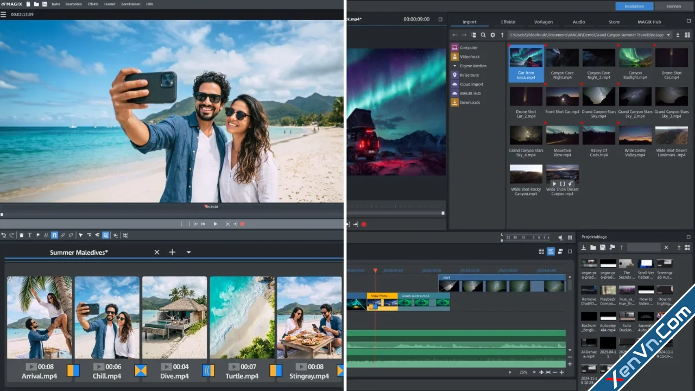
Task: Click the trash delete icon in the toolbar
Action: pyautogui.click(x=22, y=235)
